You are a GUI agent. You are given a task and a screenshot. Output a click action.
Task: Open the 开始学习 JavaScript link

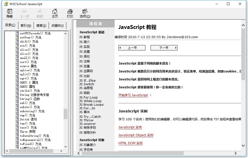(x=133, y=95)
